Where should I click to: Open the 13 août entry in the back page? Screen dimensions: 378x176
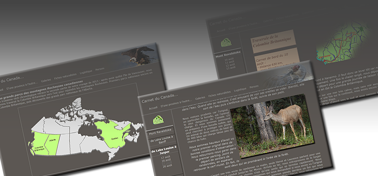click(x=231, y=68)
